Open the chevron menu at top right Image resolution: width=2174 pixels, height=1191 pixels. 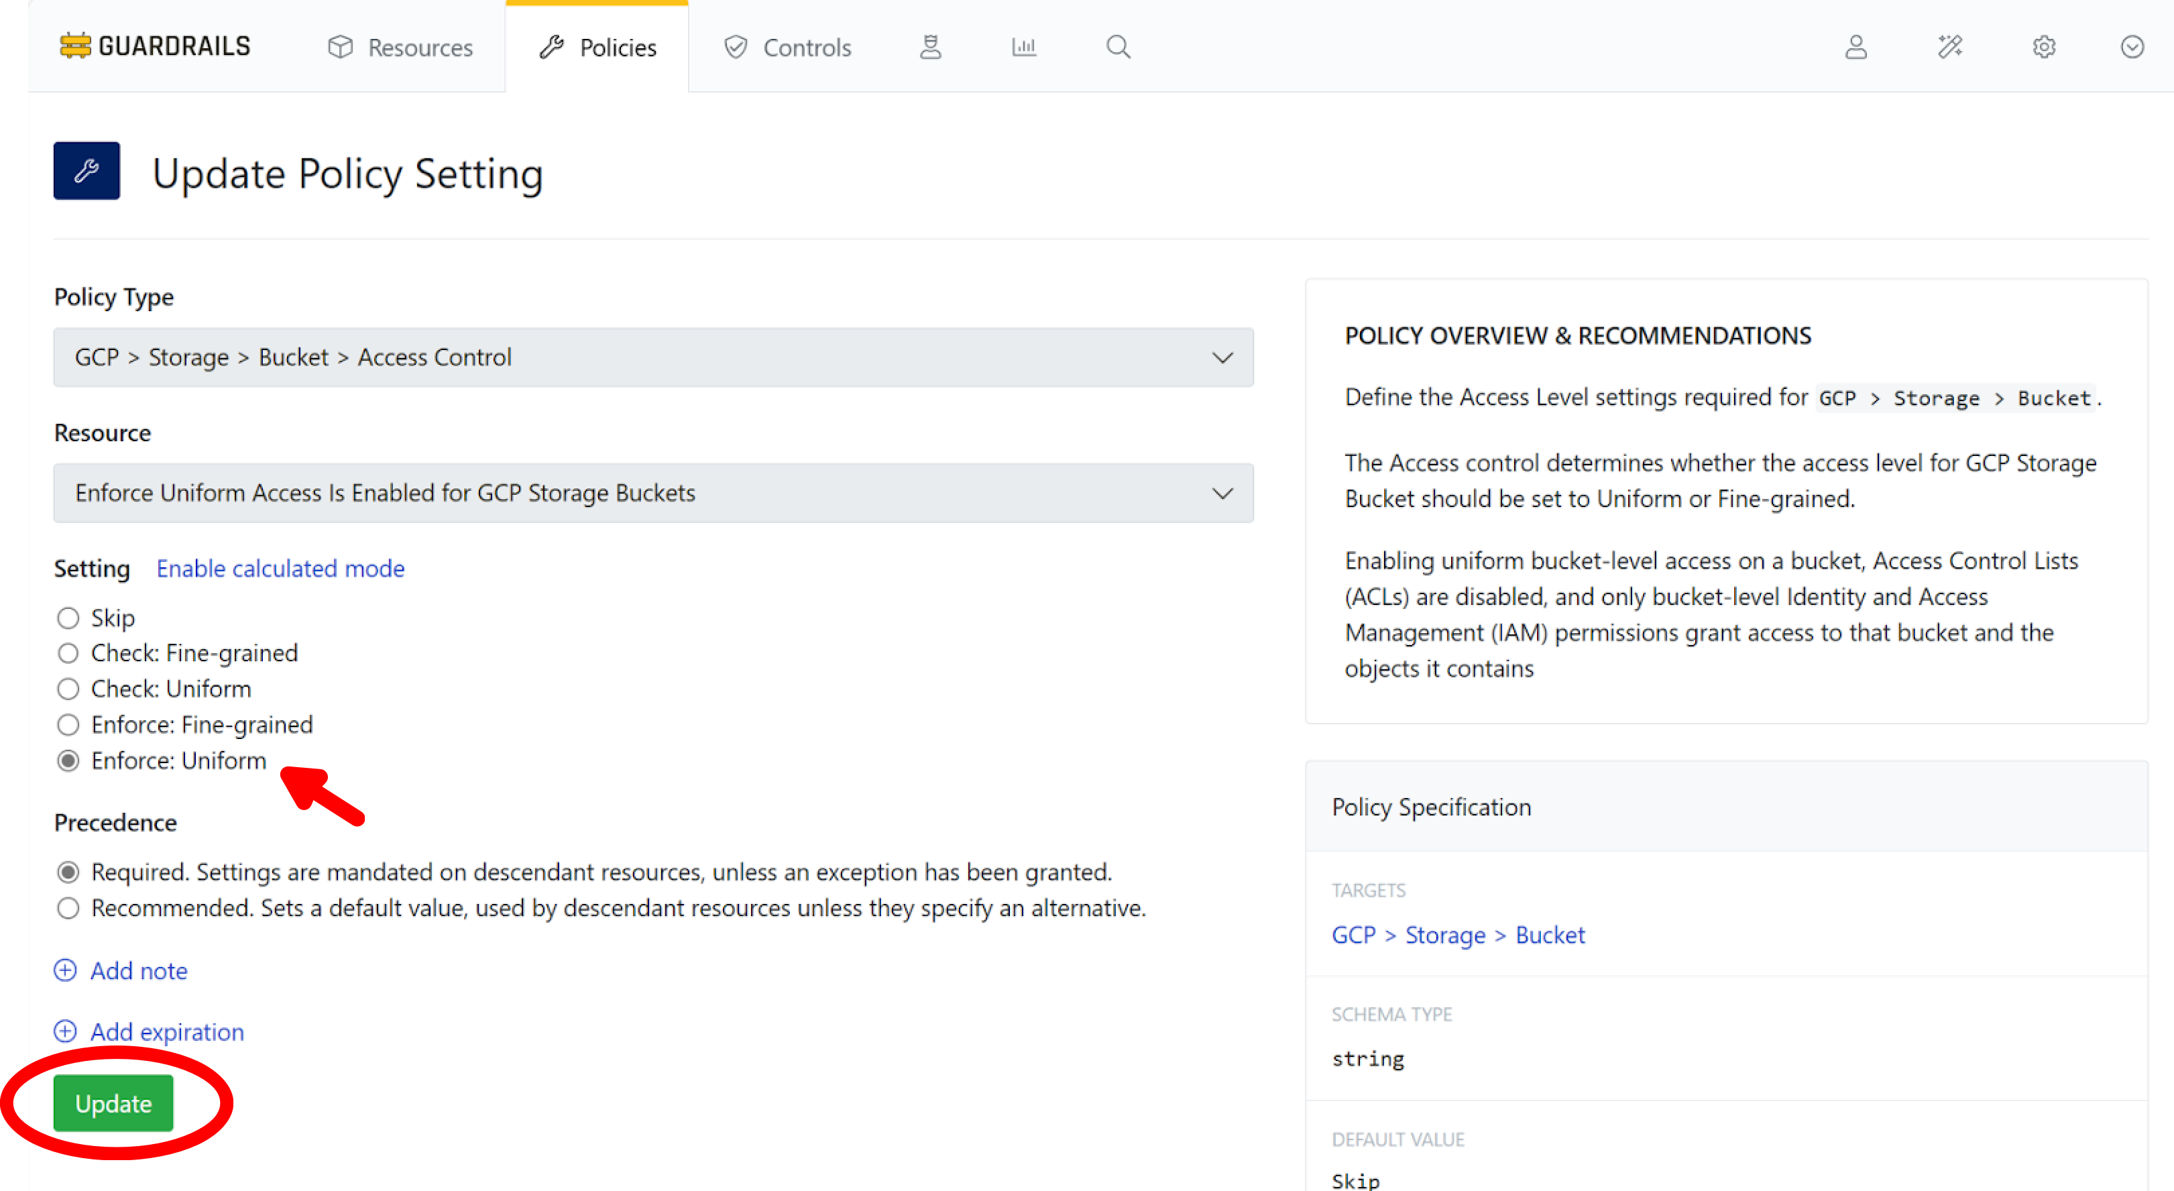pyautogui.click(x=2131, y=47)
